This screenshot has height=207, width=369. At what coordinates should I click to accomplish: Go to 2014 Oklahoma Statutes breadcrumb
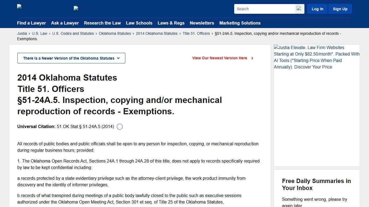[157, 33]
